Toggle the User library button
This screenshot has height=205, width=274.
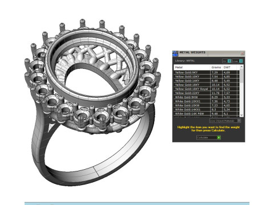click(x=237, y=61)
